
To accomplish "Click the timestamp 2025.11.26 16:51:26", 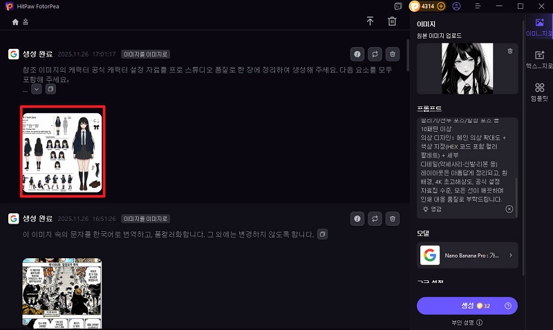I will tap(86, 219).
